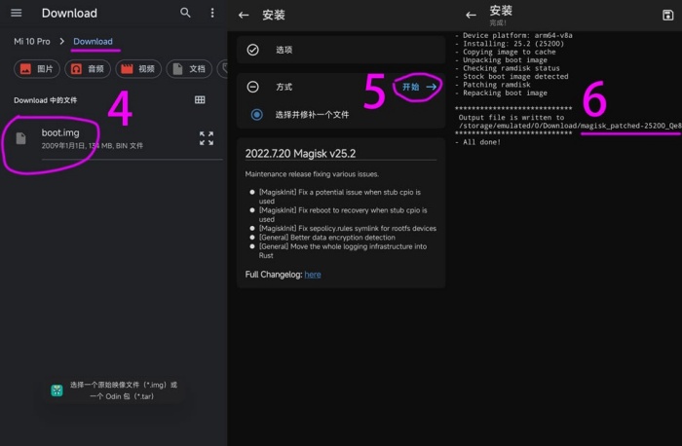Tap the search icon in Download header
This screenshot has height=446, width=682.
tap(185, 14)
